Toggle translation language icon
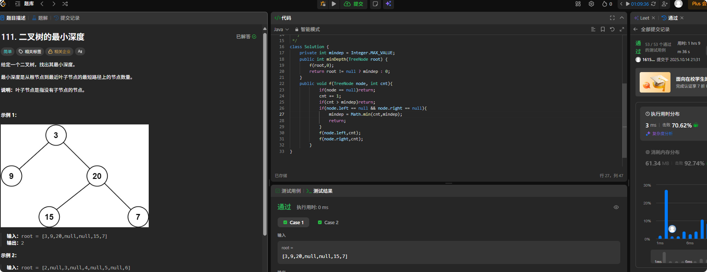This screenshot has width=707, height=272. [80, 52]
